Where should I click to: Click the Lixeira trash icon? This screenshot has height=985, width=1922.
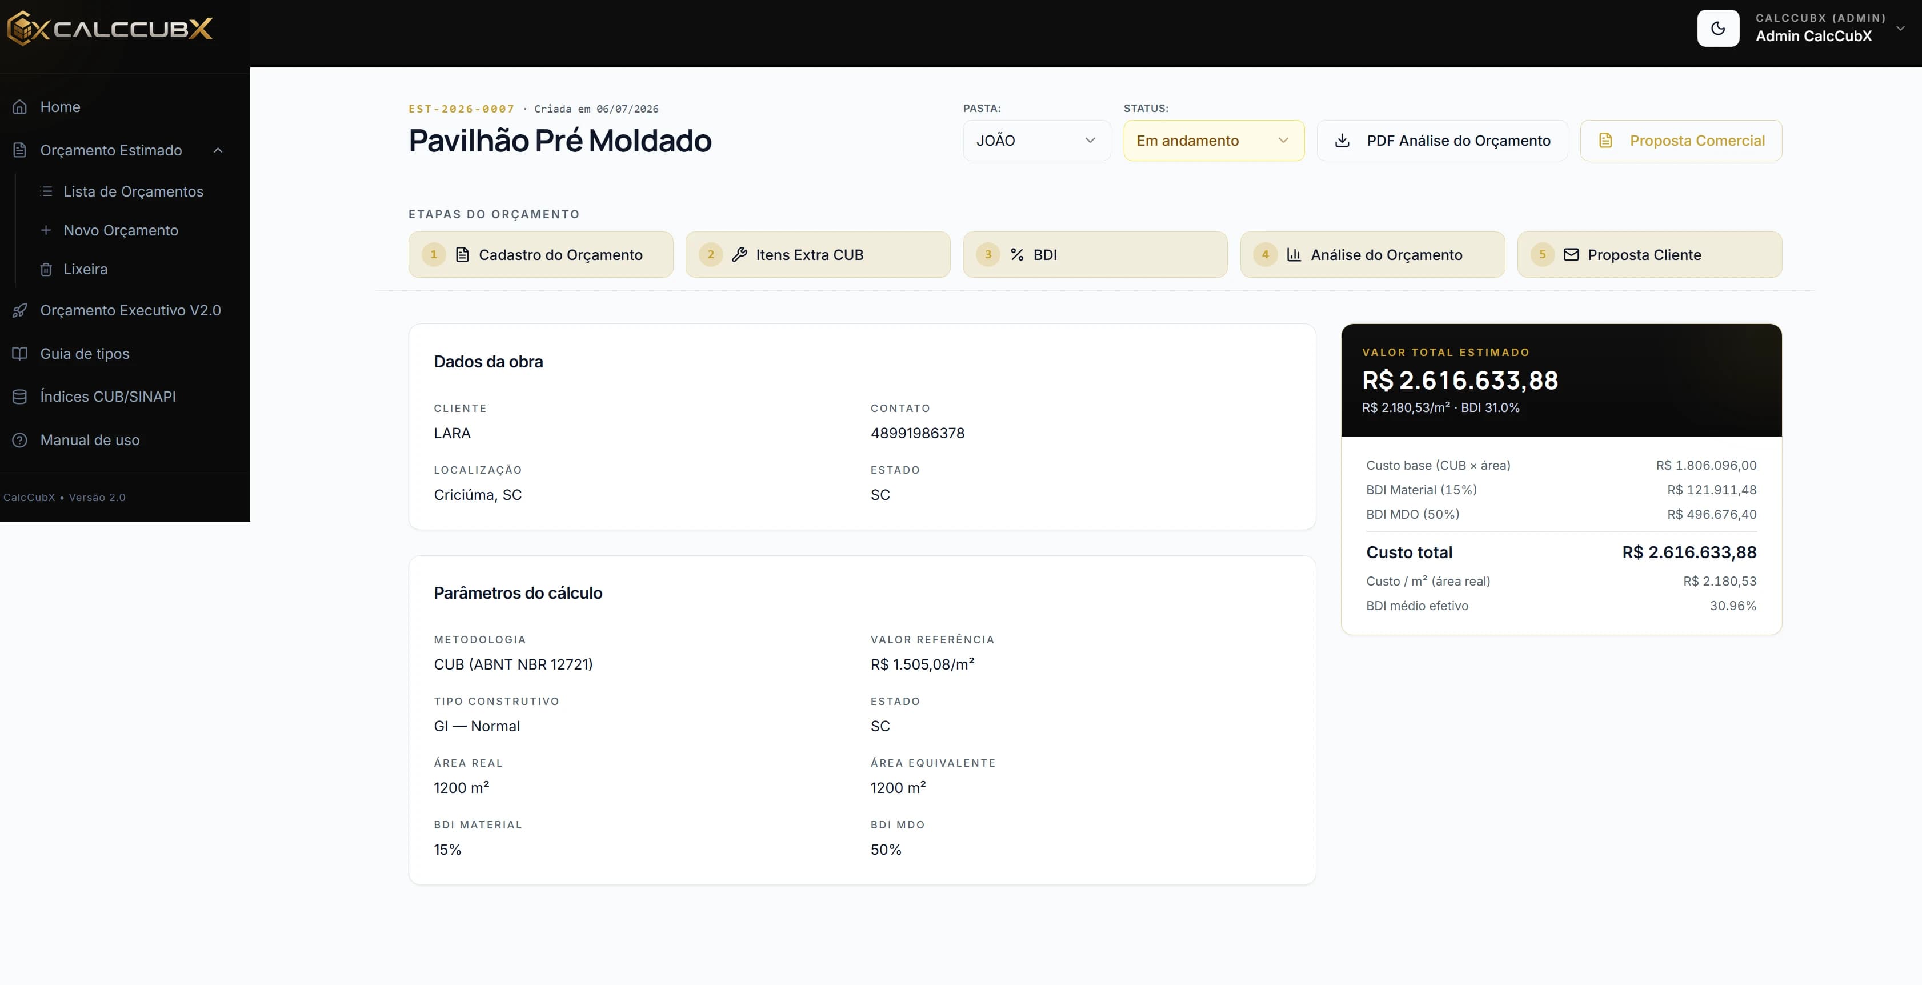(46, 269)
